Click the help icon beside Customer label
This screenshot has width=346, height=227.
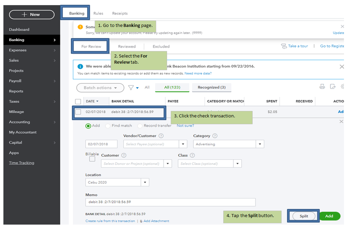(x=124, y=155)
